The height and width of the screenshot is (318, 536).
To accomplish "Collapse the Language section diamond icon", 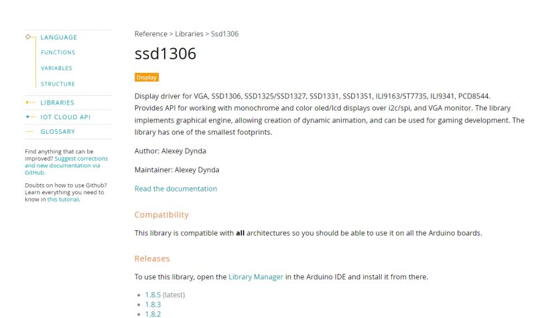I will (28, 37).
